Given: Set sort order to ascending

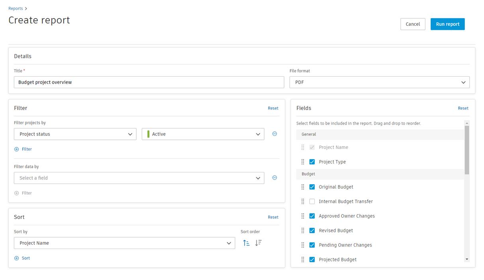Looking at the screenshot, I should click(246, 243).
